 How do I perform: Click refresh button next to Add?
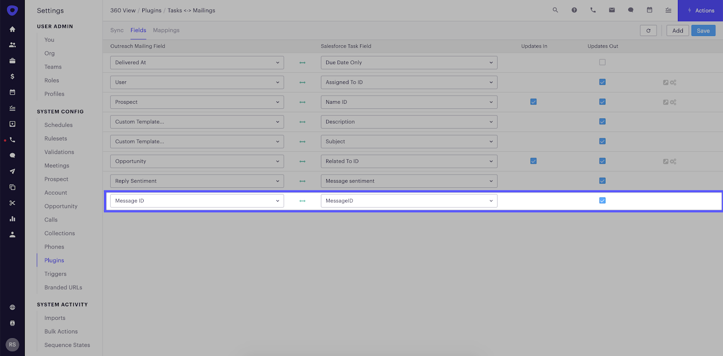pyautogui.click(x=648, y=31)
